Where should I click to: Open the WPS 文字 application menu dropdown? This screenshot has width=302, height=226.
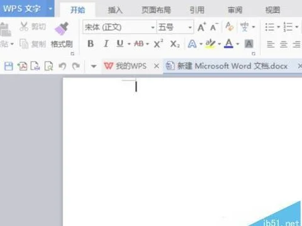[50, 9]
